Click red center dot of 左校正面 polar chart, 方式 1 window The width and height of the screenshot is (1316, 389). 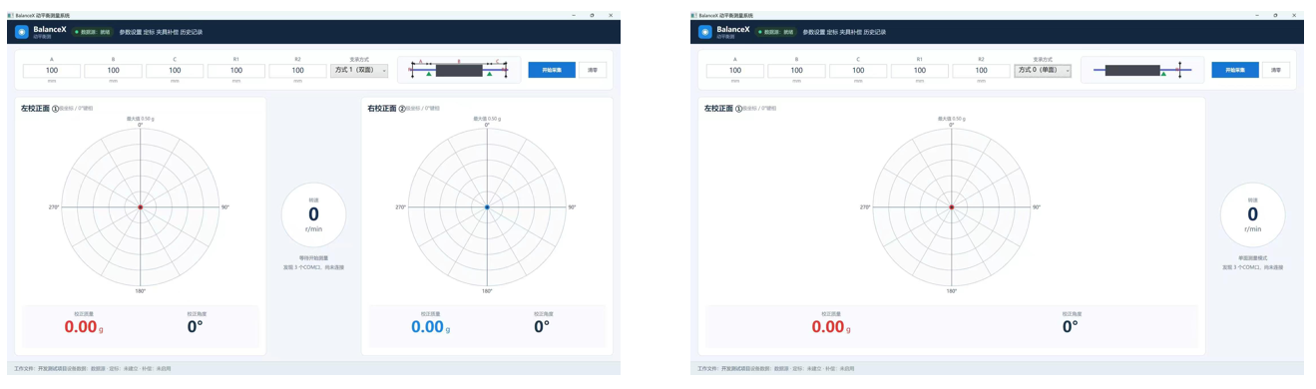(x=140, y=206)
